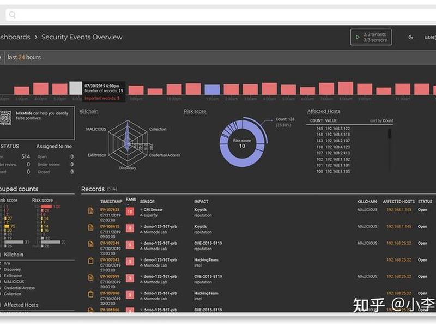This screenshot has width=436, height=327.
Task: Click rank 9 badge of EV-107099
Action: point(130,278)
